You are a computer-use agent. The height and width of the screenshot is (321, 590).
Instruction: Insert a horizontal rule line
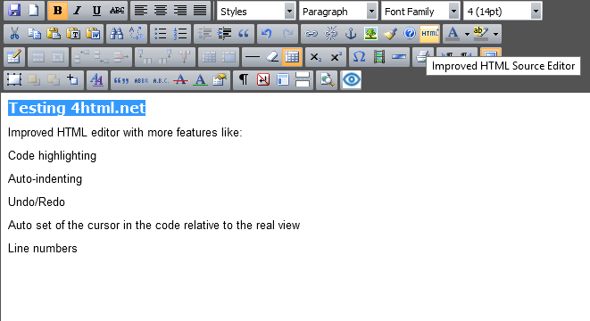click(x=252, y=57)
